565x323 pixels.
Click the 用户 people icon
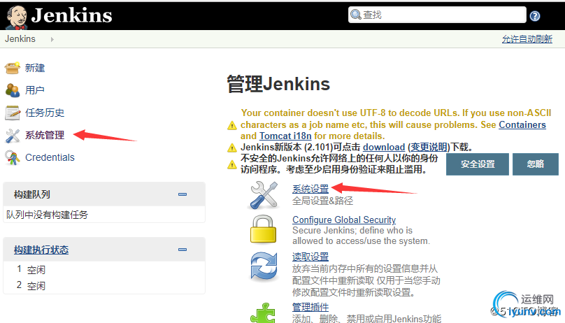[13, 90]
